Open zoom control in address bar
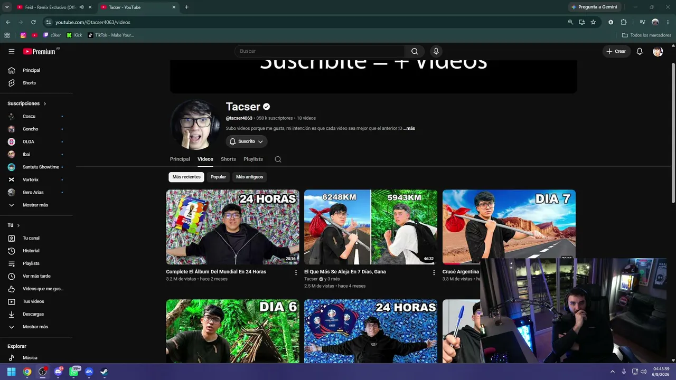The height and width of the screenshot is (380, 676). point(570,22)
